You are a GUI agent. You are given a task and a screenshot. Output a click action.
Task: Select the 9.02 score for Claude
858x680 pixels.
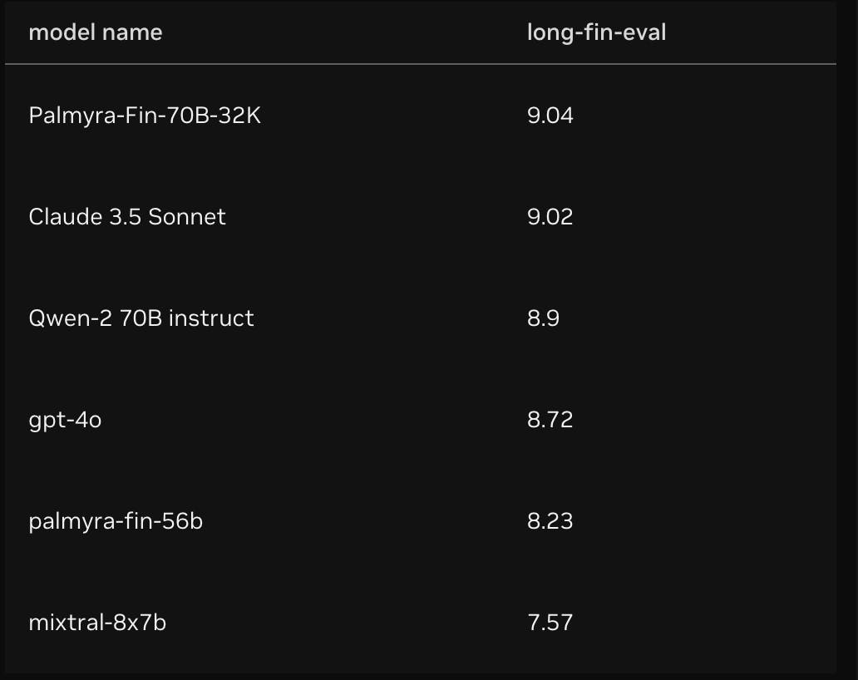pos(550,217)
